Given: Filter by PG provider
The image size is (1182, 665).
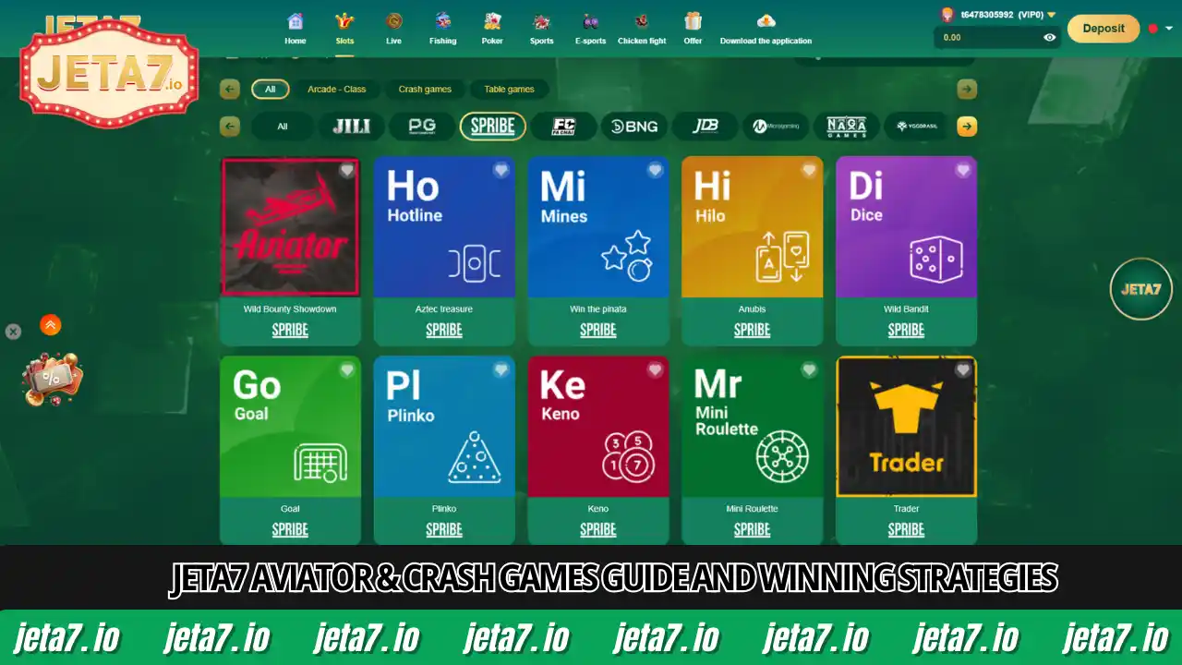Looking at the screenshot, I should tap(422, 127).
